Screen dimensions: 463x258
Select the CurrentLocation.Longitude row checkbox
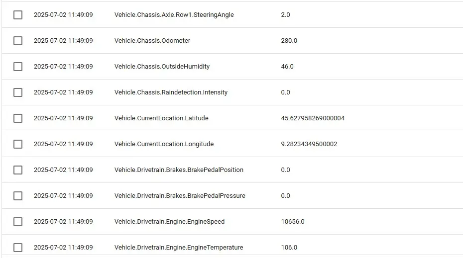coord(18,144)
